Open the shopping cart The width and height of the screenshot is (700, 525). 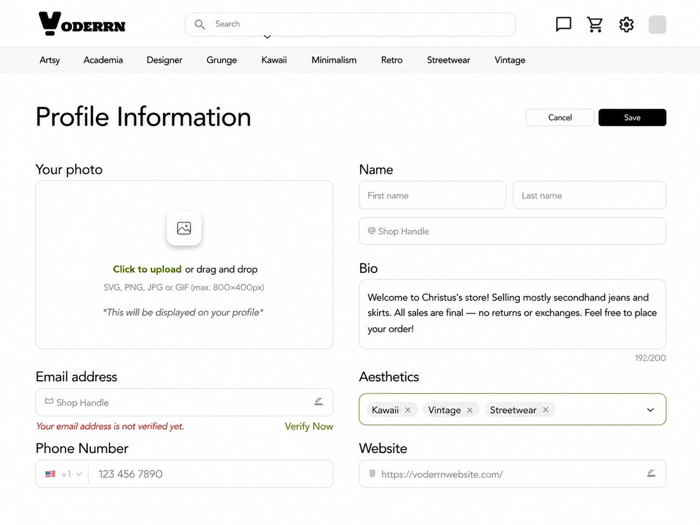(x=594, y=24)
